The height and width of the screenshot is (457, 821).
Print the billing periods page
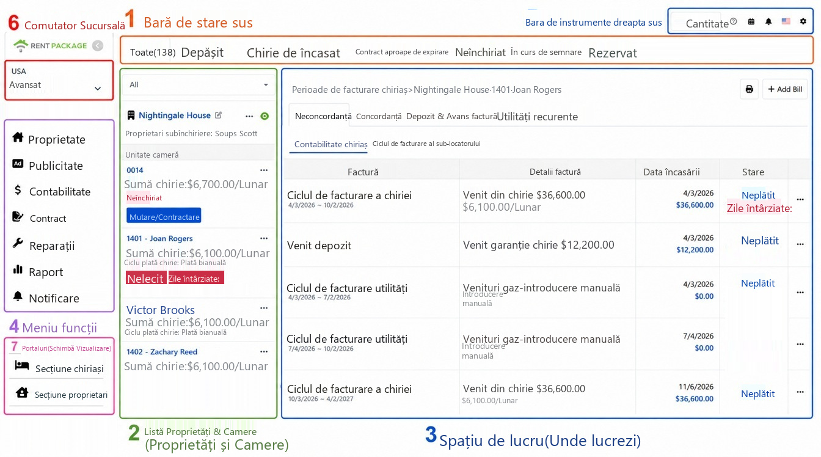coord(749,89)
